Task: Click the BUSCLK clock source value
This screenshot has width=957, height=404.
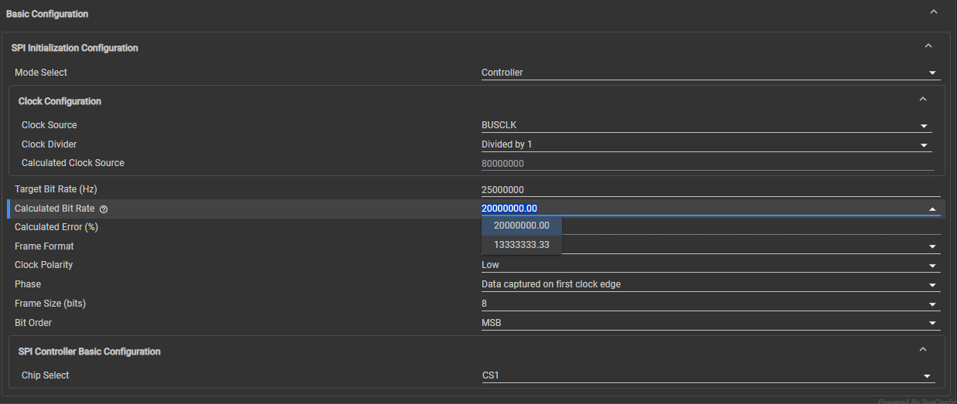Action: click(x=499, y=125)
